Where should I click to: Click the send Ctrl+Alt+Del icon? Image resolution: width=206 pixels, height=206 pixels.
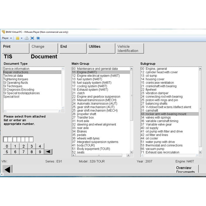[27, 38]
